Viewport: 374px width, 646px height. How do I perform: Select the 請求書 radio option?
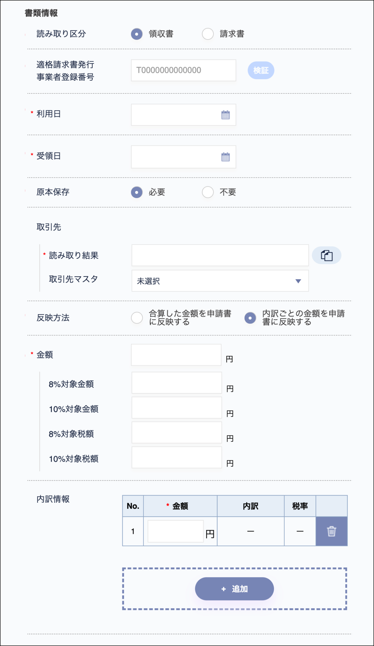208,34
